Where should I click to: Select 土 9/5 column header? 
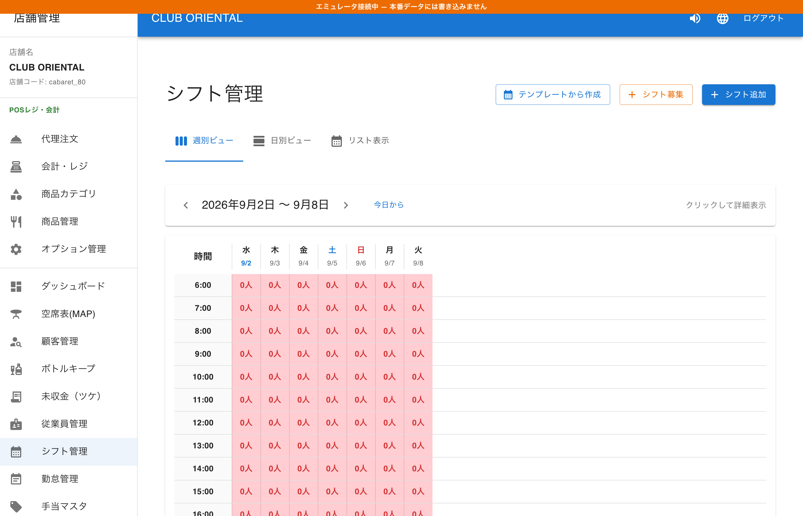tap(332, 256)
